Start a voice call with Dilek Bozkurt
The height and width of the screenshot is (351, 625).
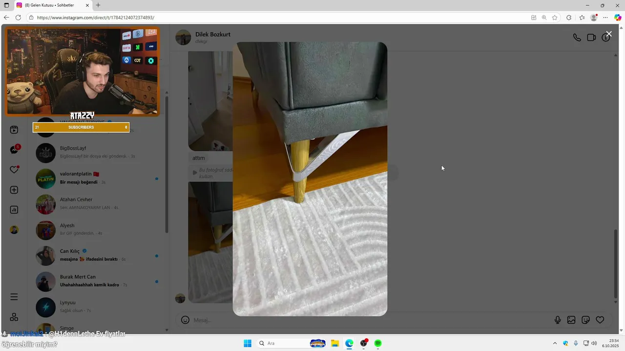[x=577, y=38]
